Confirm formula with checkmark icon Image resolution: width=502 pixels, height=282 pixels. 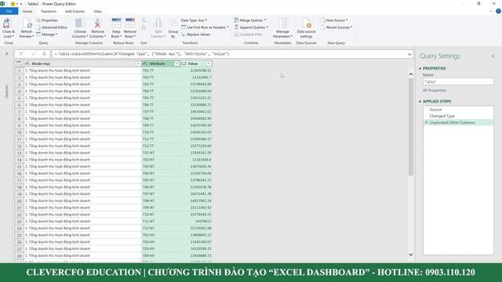(33, 54)
